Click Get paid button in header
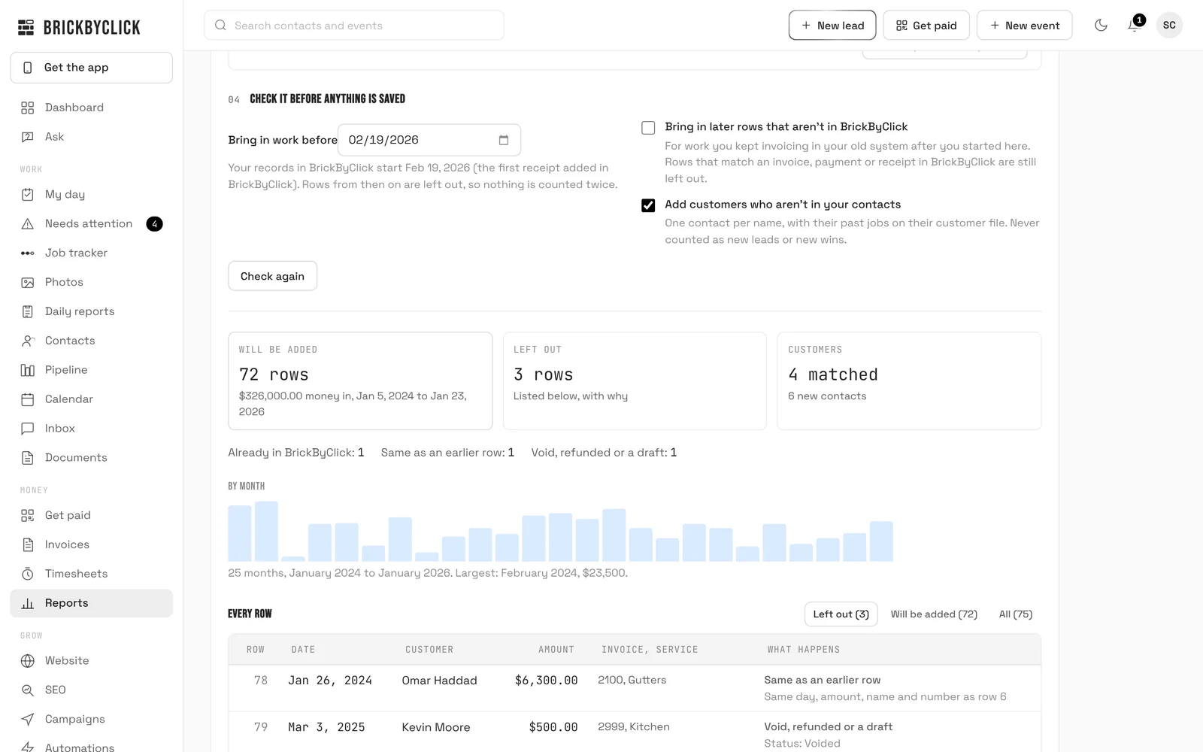Image resolution: width=1203 pixels, height=752 pixels. point(926,26)
